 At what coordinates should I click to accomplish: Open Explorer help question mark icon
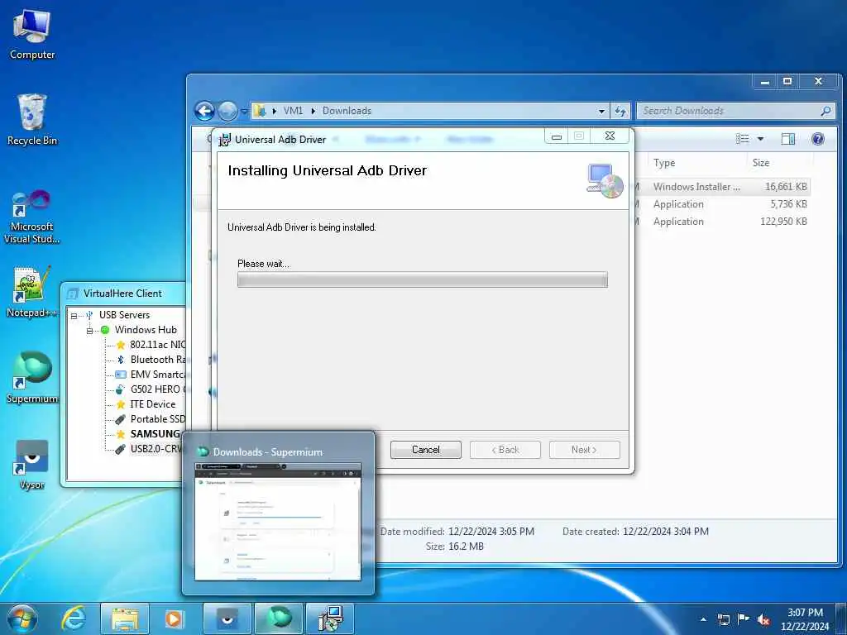click(x=818, y=139)
